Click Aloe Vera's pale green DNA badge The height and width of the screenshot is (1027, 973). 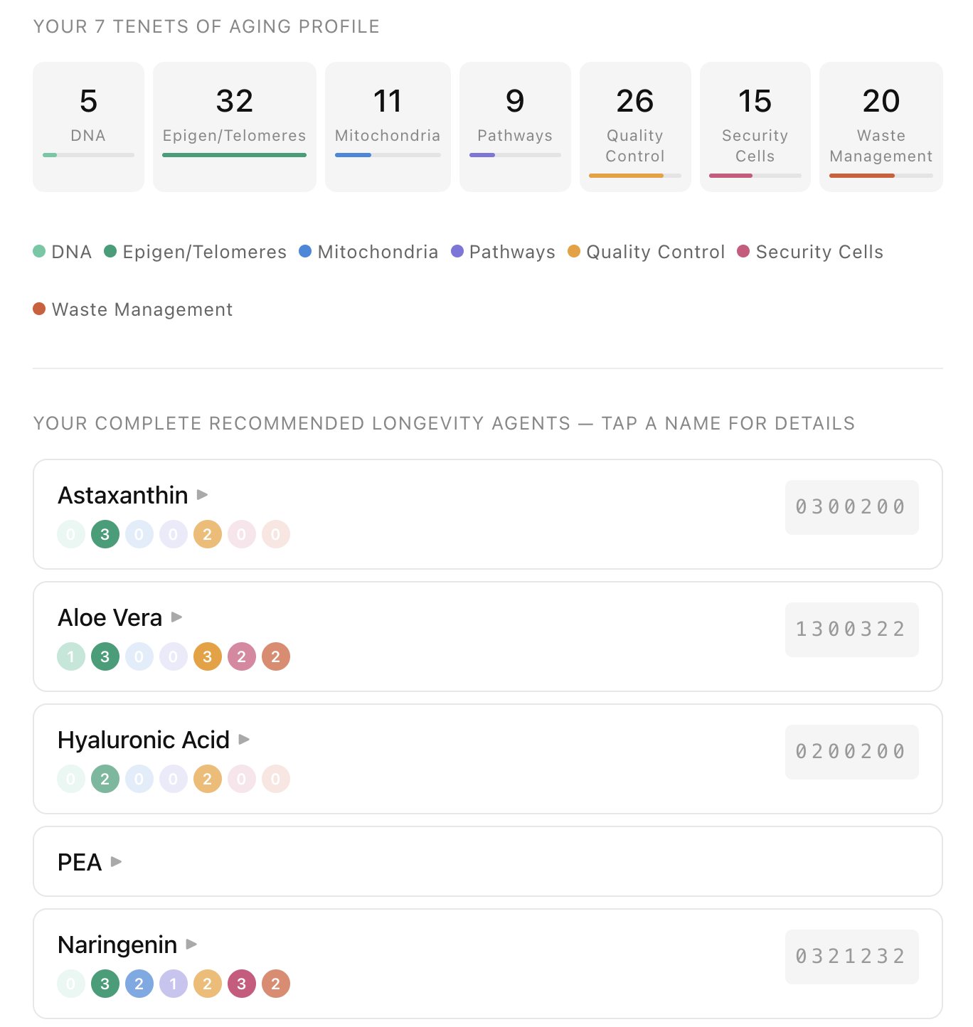71,656
